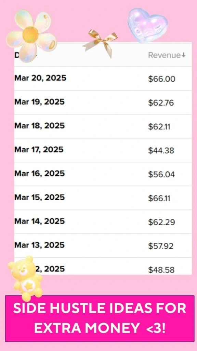Click the yellow bear sticker
This screenshot has height=351, width=197.
point(26,278)
